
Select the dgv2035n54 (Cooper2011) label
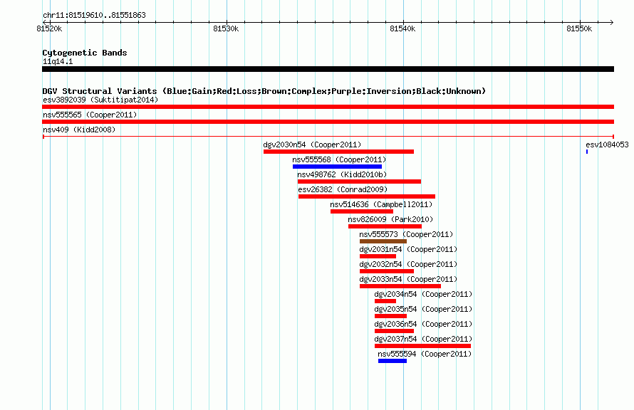tap(423, 309)
